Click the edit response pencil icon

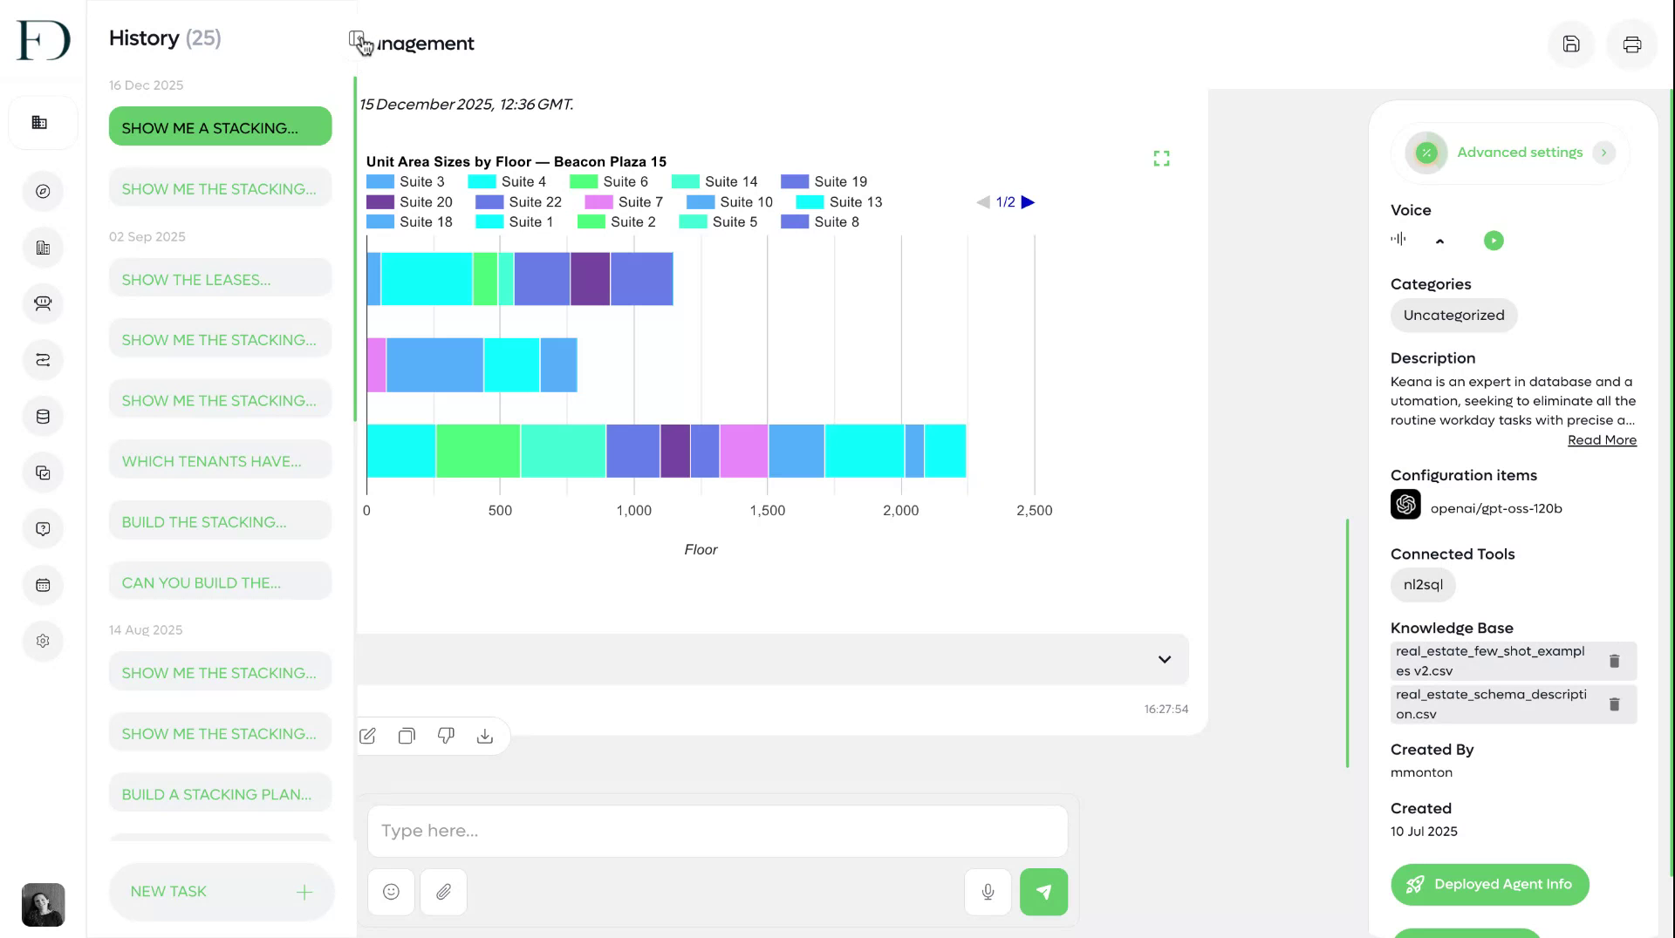(x=368, y=736)
